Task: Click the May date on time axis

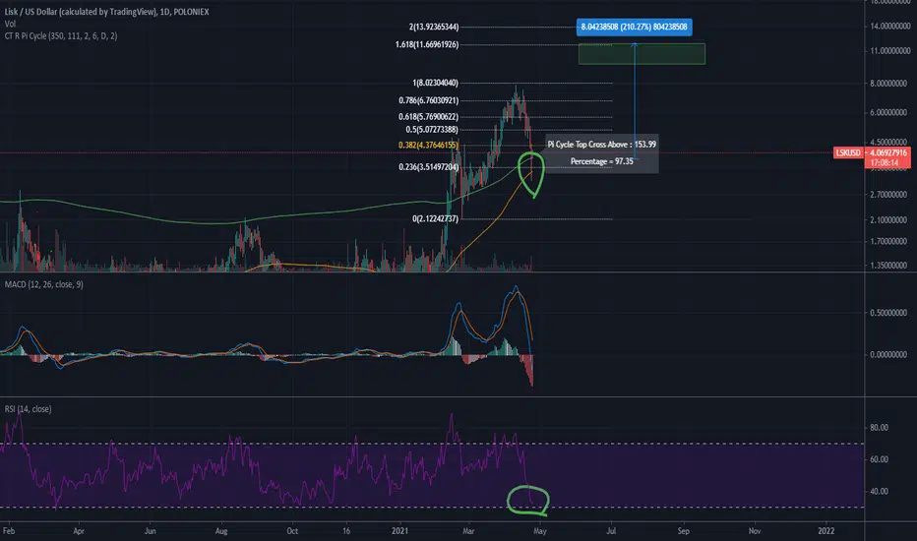Action: 540,531
